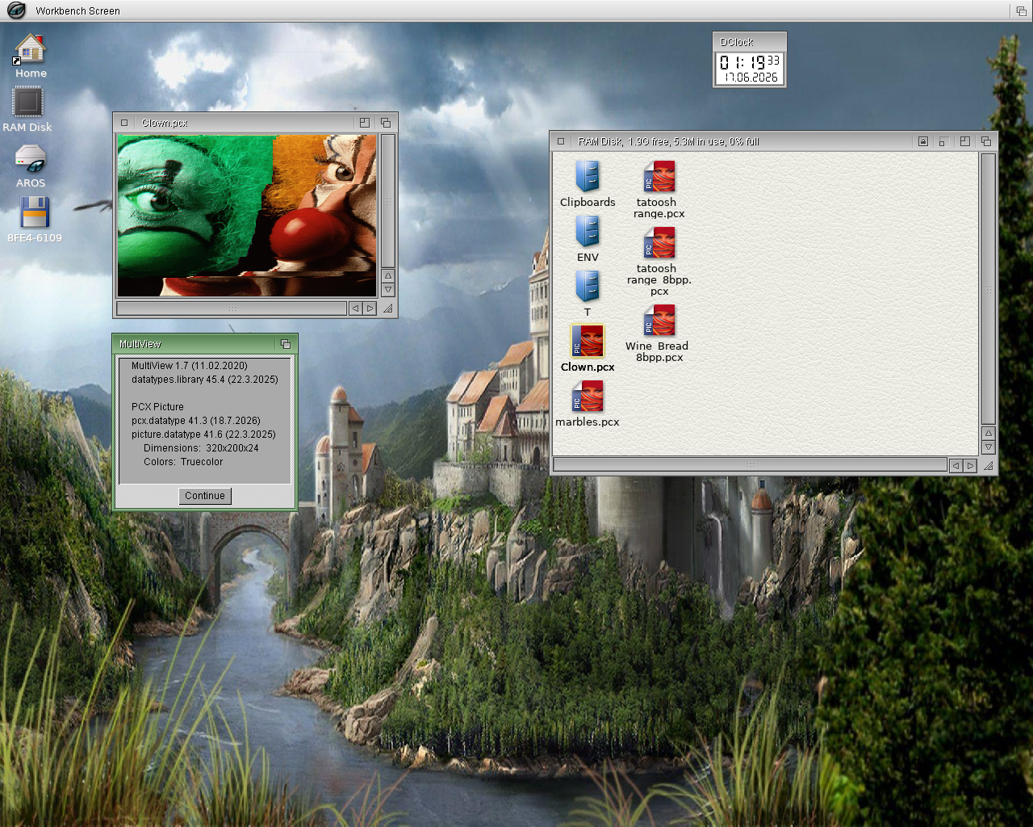1033x827 pixels.
Task: Send the Clown.pcx window to back
Action: coord(386,123)
